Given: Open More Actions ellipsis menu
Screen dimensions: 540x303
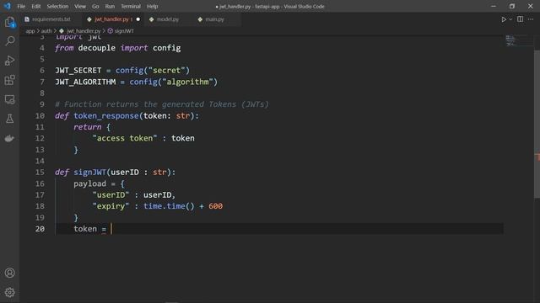Looking at the screenshot, I should [531, 19].
